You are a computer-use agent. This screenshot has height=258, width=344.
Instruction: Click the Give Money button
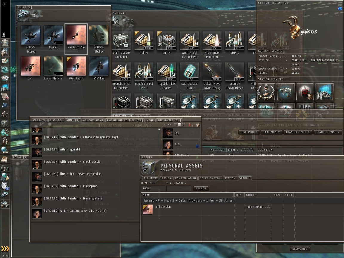249,132
